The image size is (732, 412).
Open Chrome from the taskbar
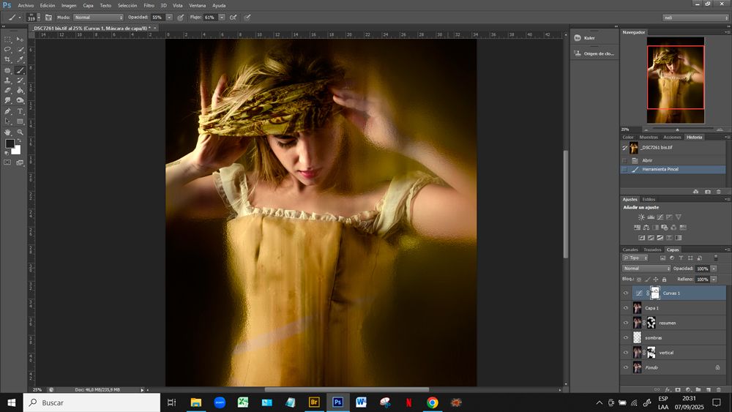tap(433, 402)
